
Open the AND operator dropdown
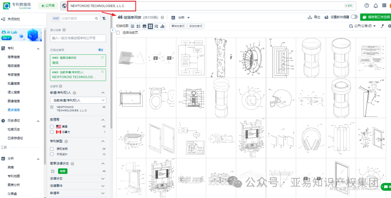click(x=56, y=18)
